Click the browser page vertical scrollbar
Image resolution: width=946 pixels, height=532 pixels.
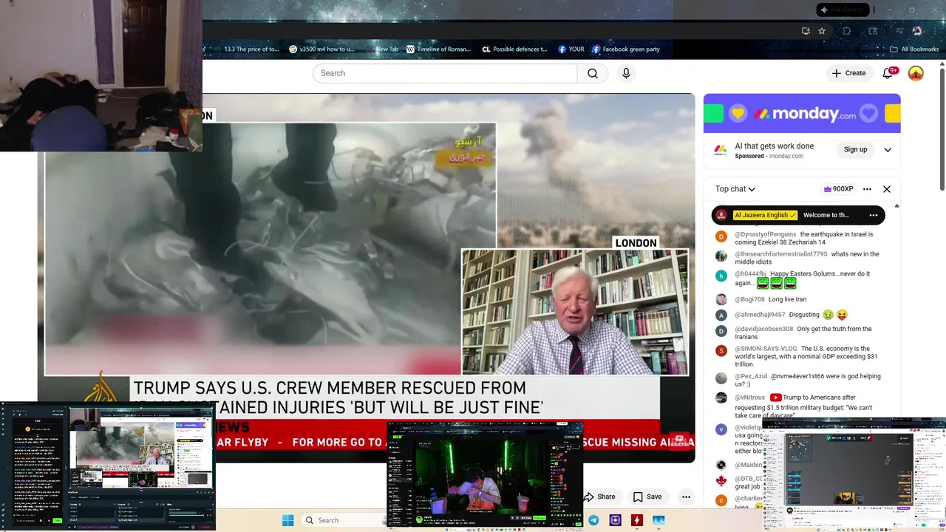click(x=942, y=129)
